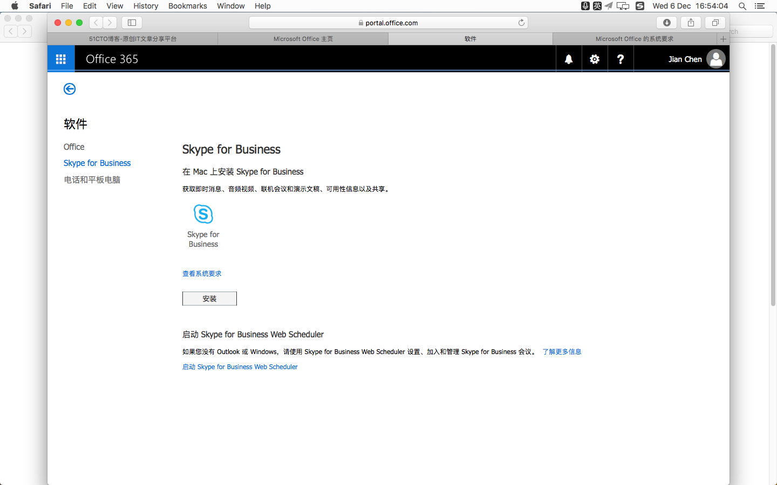Click the vertical scrollbar of the background window
The width and height of the screenshot is (777, 485).
tap(773, 175)
